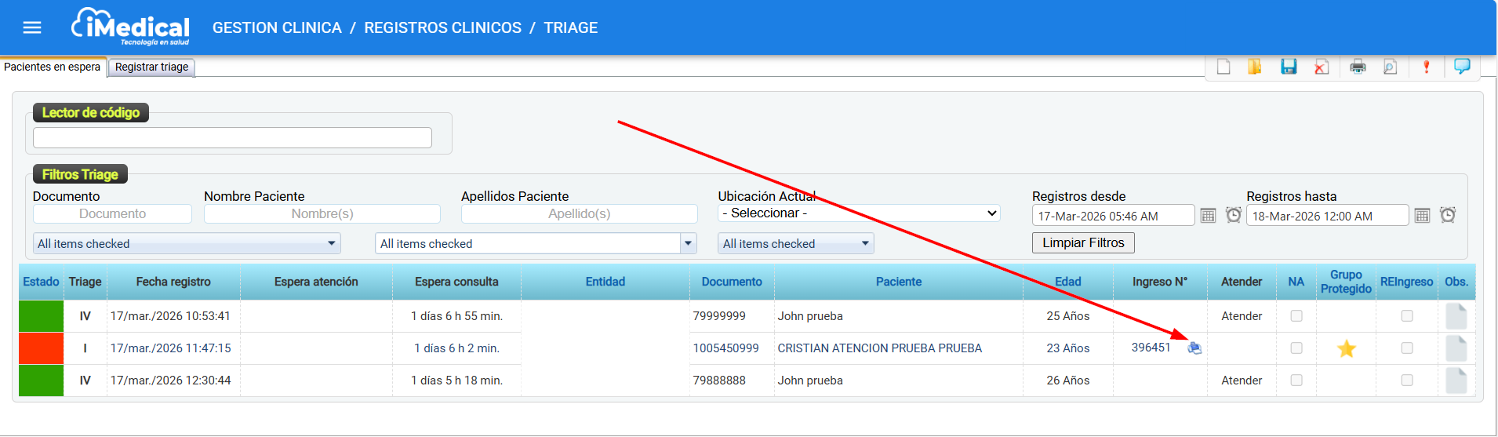Switch to the Registrar triage tab
The image size is (1498, 437).
coord(151,67)
